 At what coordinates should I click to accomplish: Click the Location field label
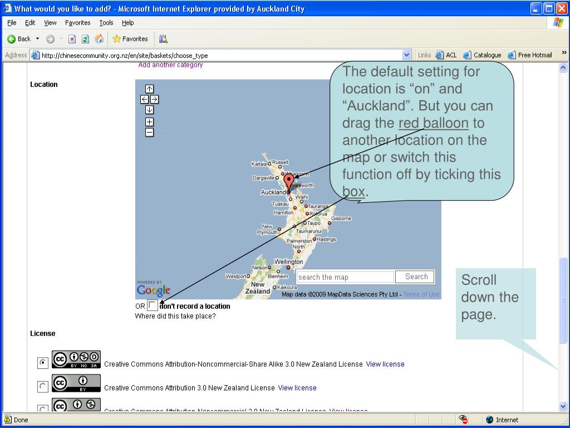click(44, 85)
